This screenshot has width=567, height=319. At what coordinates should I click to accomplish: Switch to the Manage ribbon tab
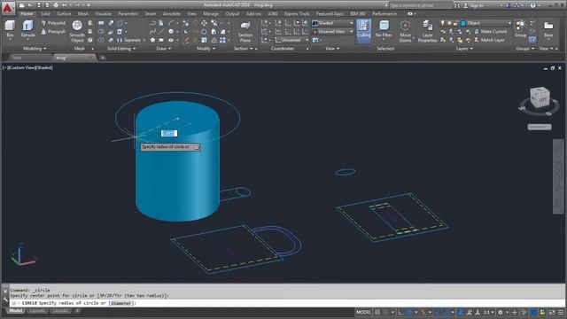tap(211, 14)
